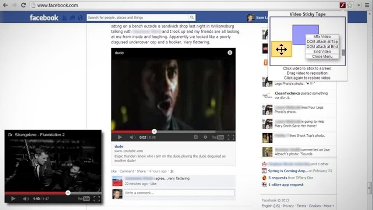Click the search magnifier button
The width and height of the screenshot is (373, 210).
click(192, 18)
